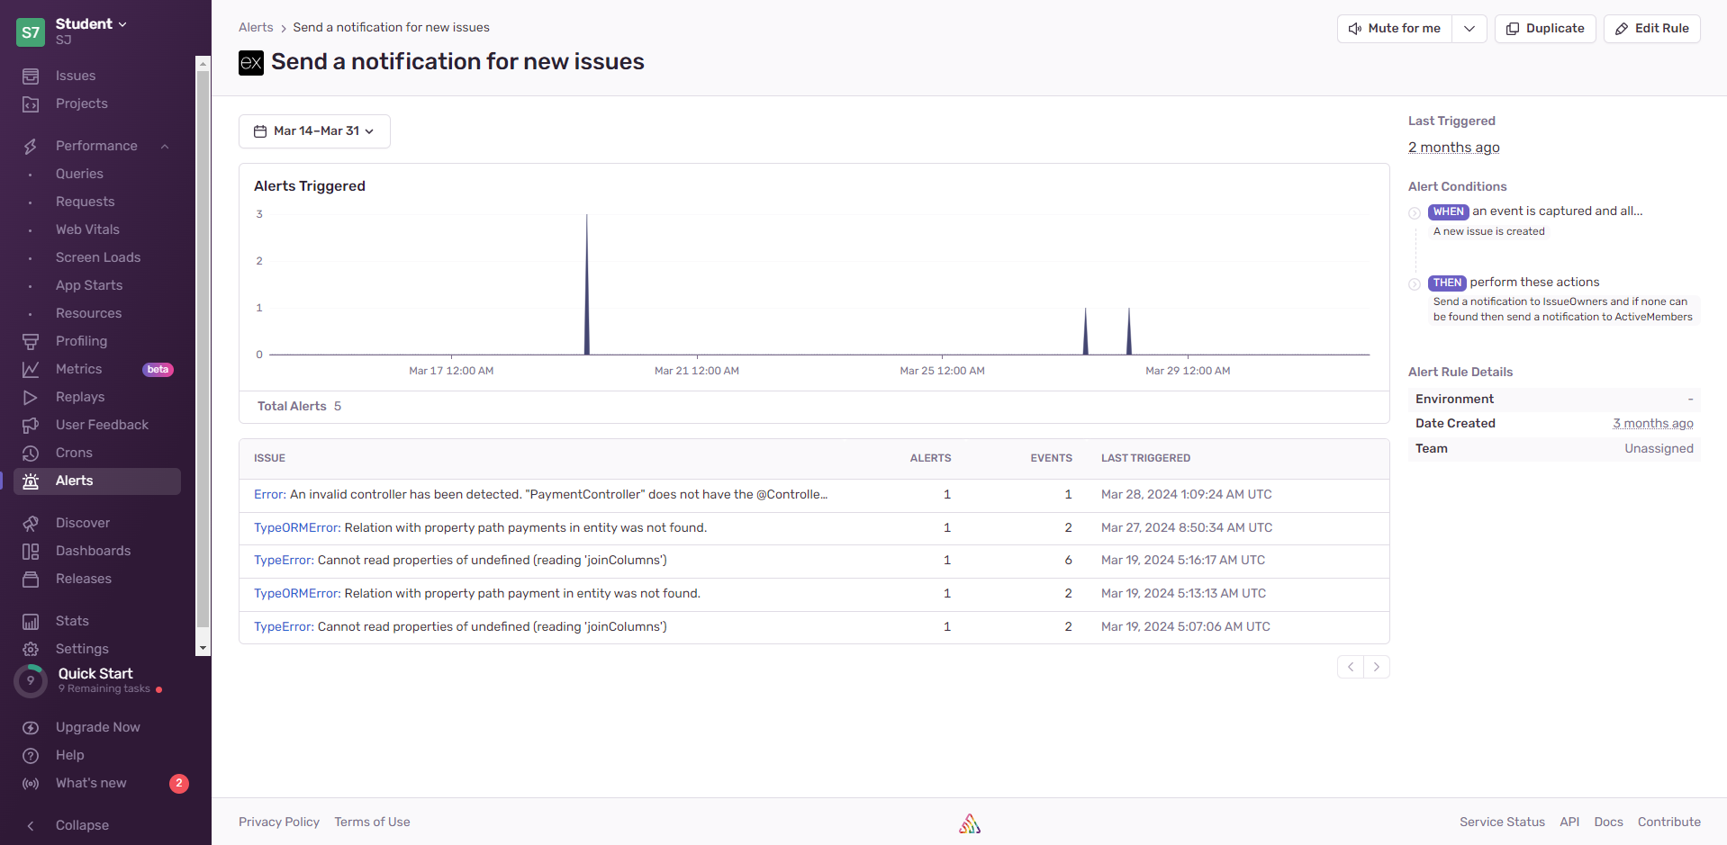This screenshot has height=845, width=1727.
Task: Click the Quick Start progress ring
Action: click(x=31, y=681)
